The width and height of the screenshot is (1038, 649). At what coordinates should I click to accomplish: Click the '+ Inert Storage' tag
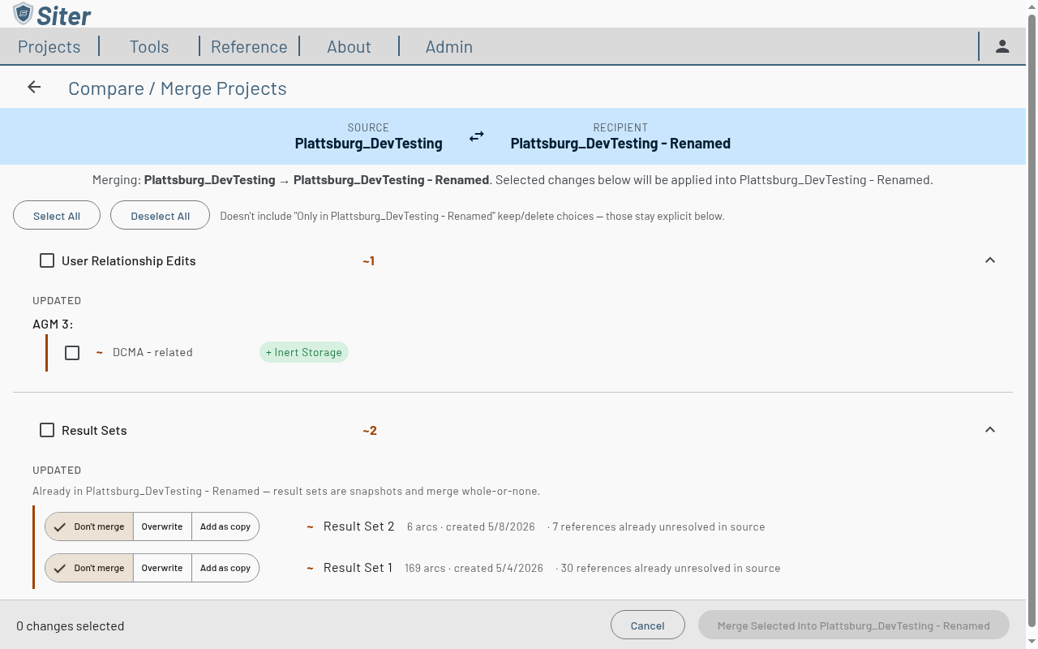pyautogui.click(x=304, y=352)
